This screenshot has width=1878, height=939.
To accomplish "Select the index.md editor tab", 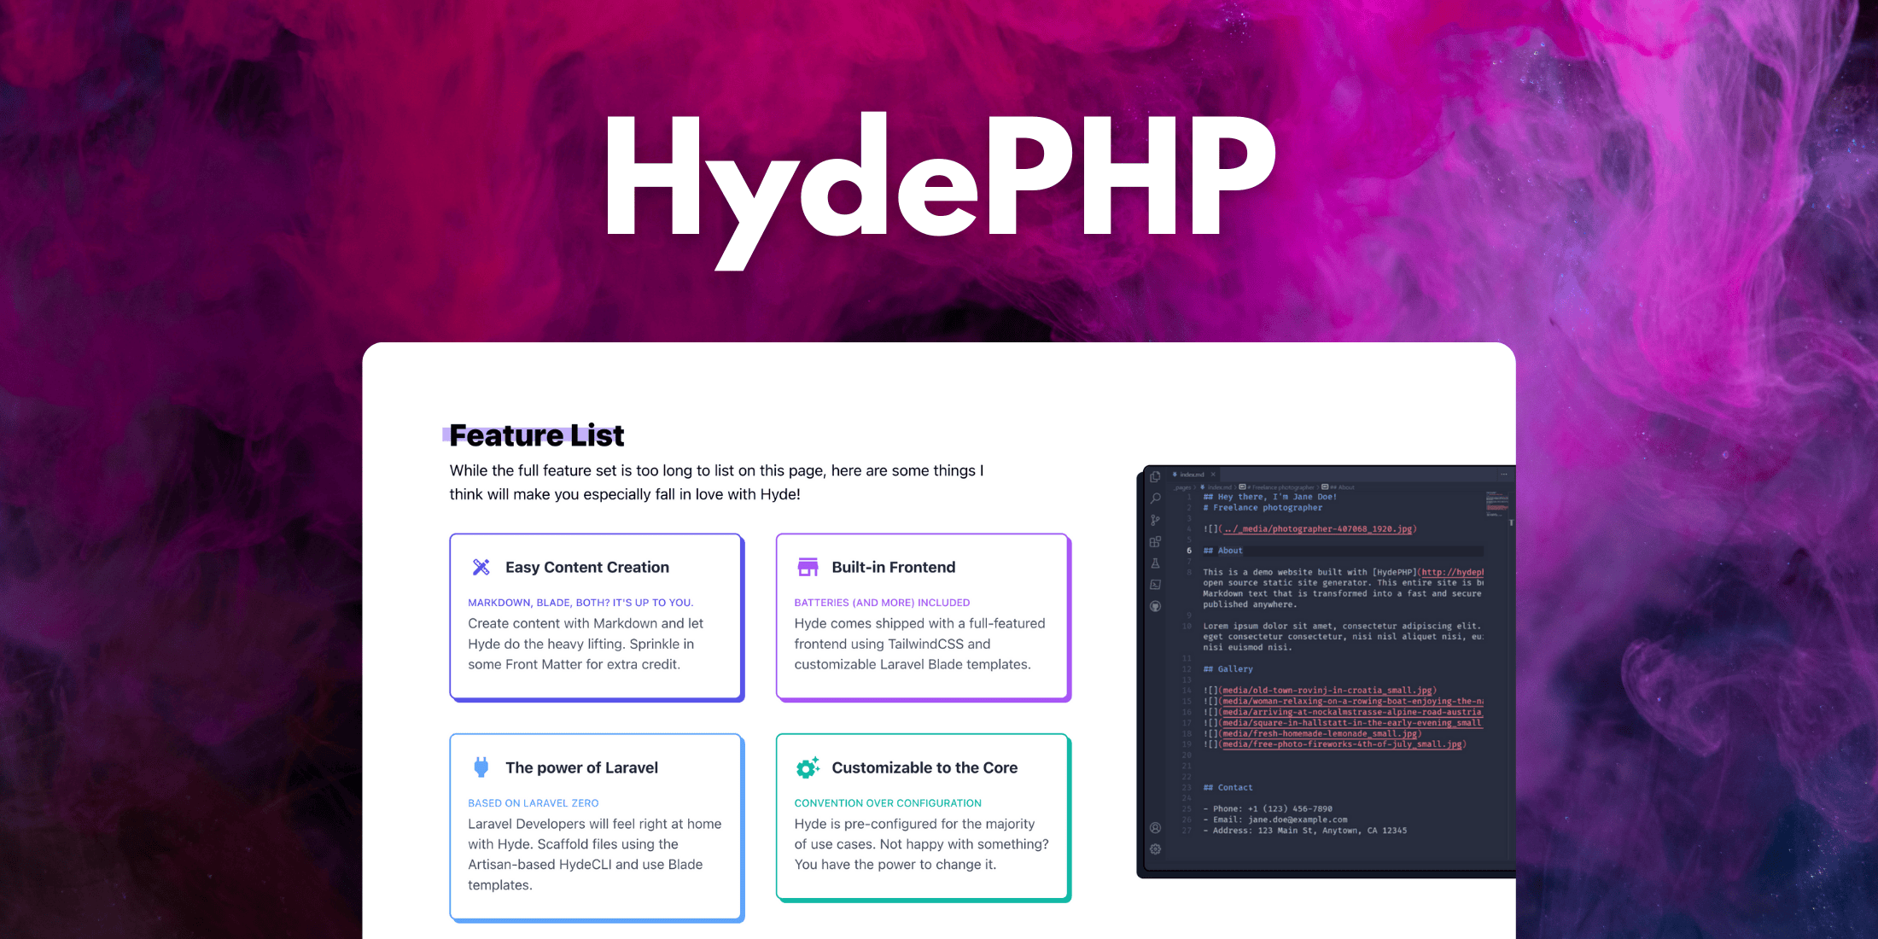I will [x=1193, y=474].
